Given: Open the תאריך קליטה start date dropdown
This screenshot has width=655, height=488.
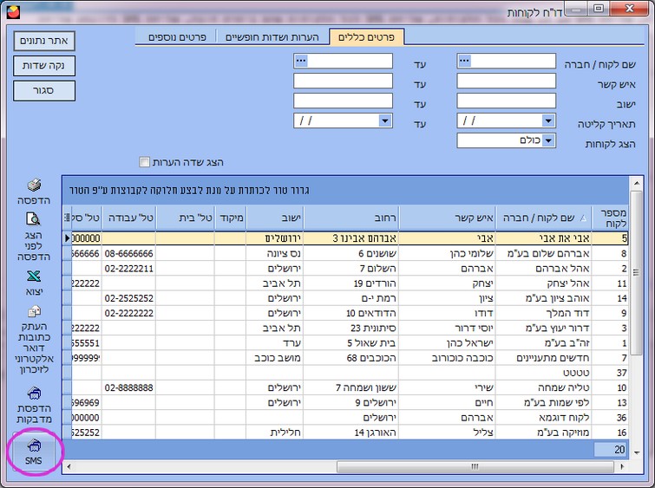Looking at the screenshot, I should pyautogui.click(x=548, y=121).
